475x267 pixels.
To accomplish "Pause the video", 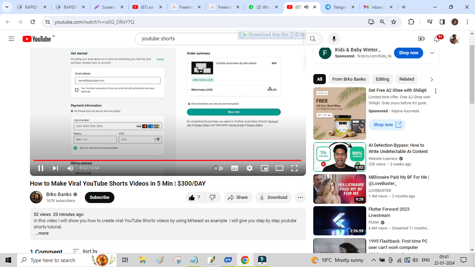I will [x=41, y=168].
